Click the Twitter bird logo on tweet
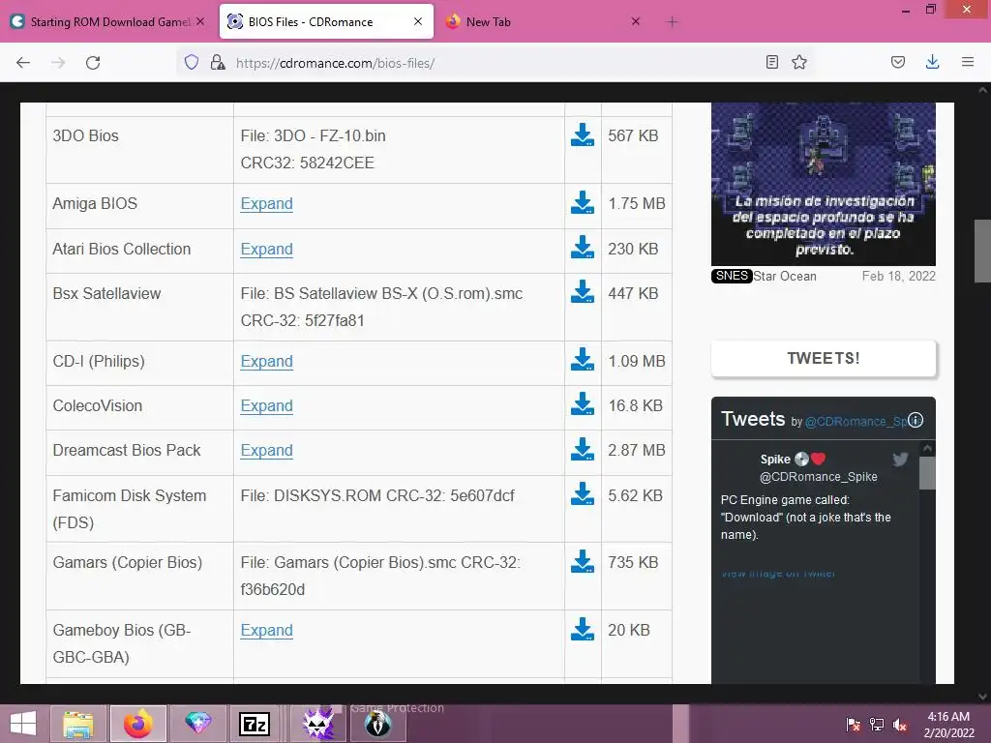Screen dimensions: 991x743 tap(900, 460)
